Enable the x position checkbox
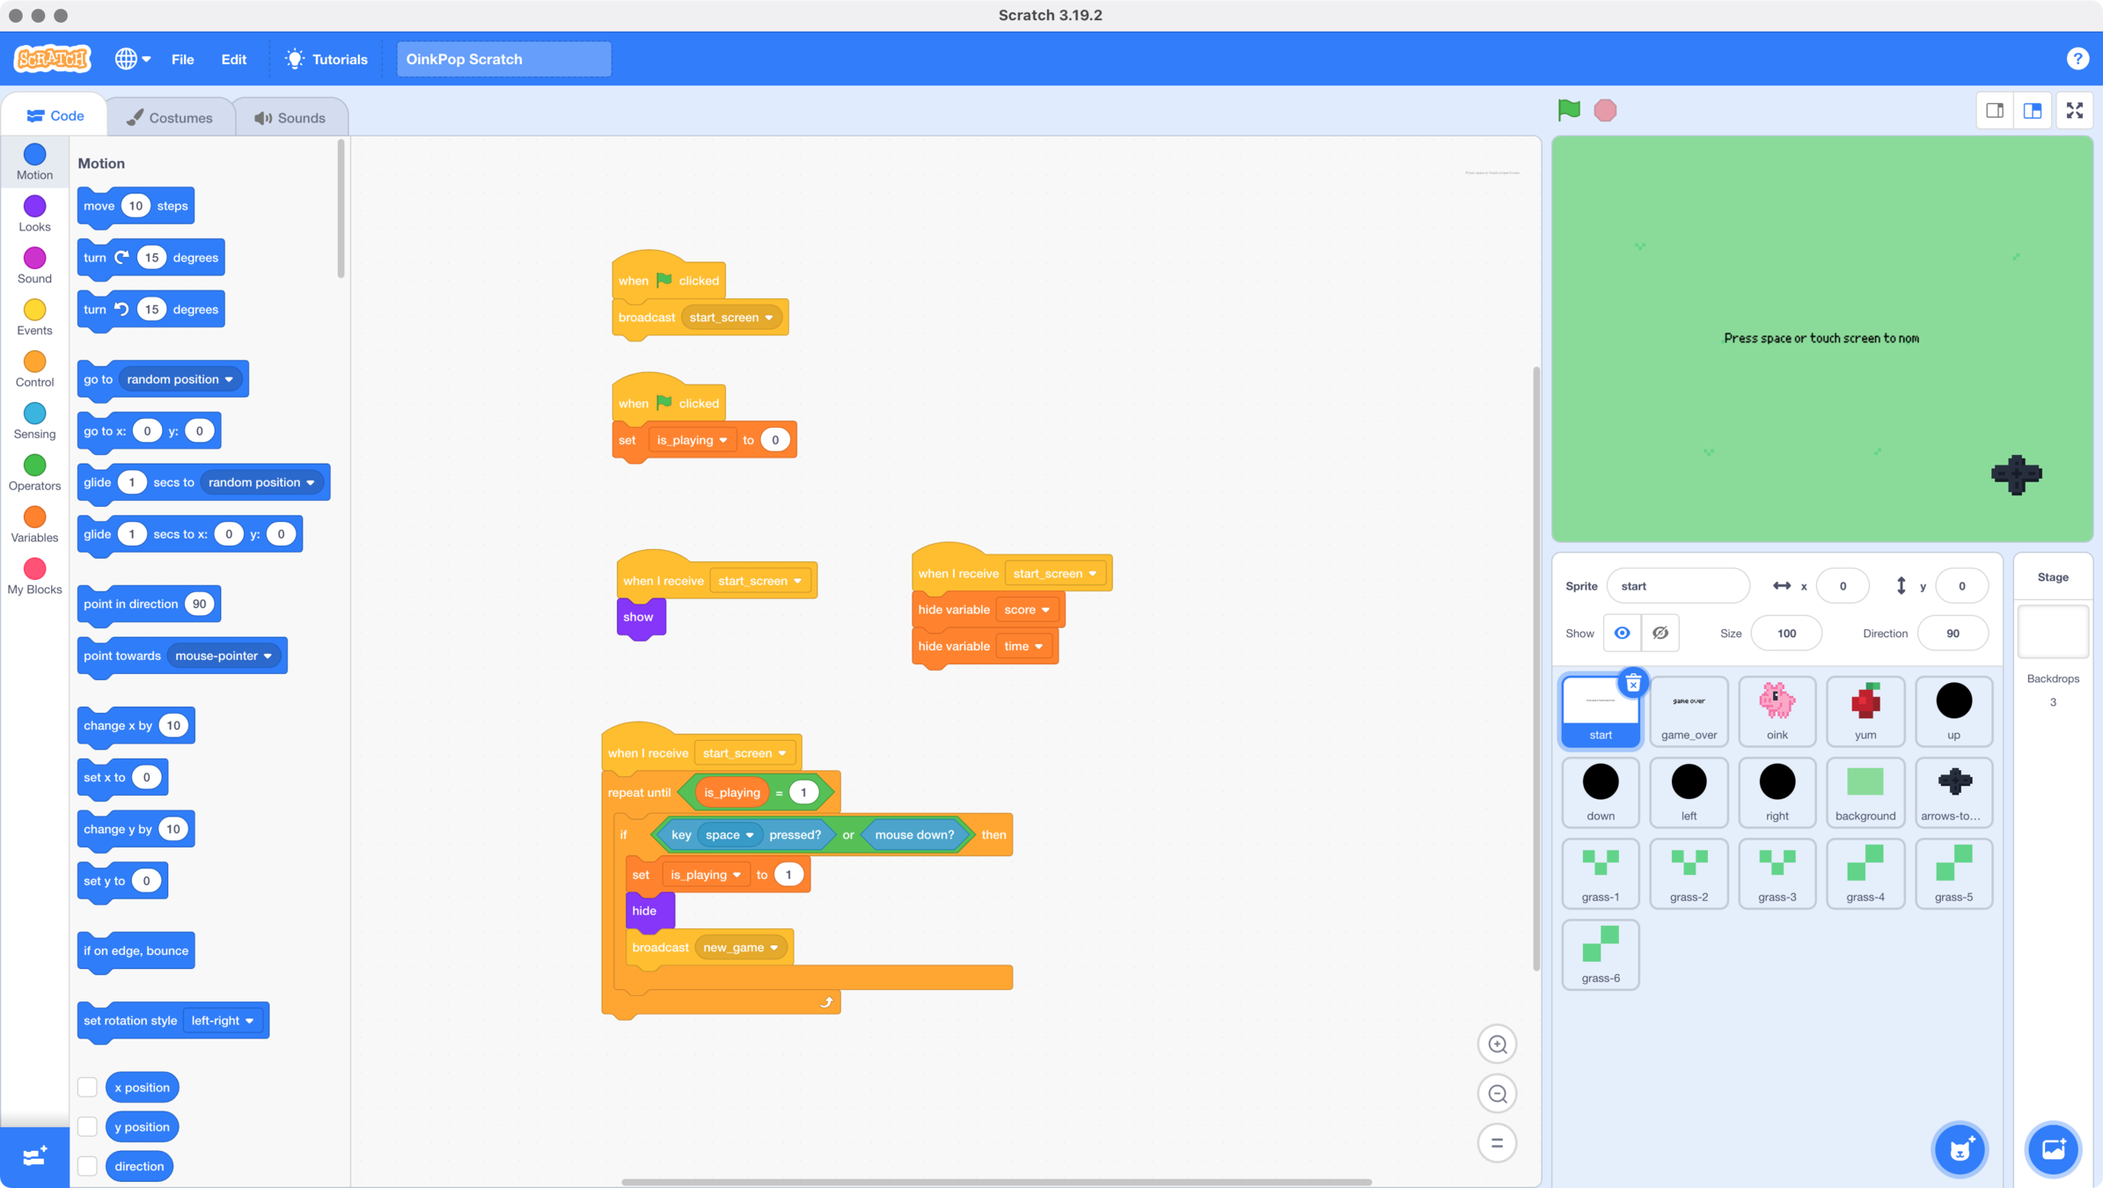Viewport: 2103px width, 1188px height. (87, 1088)
